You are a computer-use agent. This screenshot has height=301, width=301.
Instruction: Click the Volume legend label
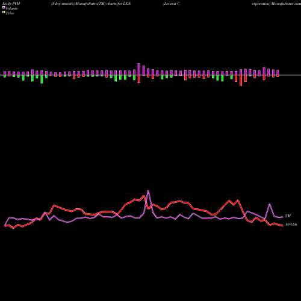tap(11, 8)
